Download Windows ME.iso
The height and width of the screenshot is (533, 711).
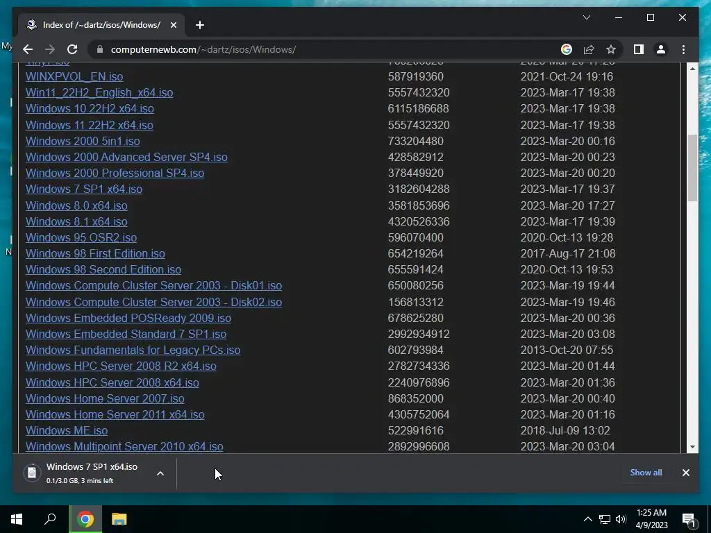(67, 430)
